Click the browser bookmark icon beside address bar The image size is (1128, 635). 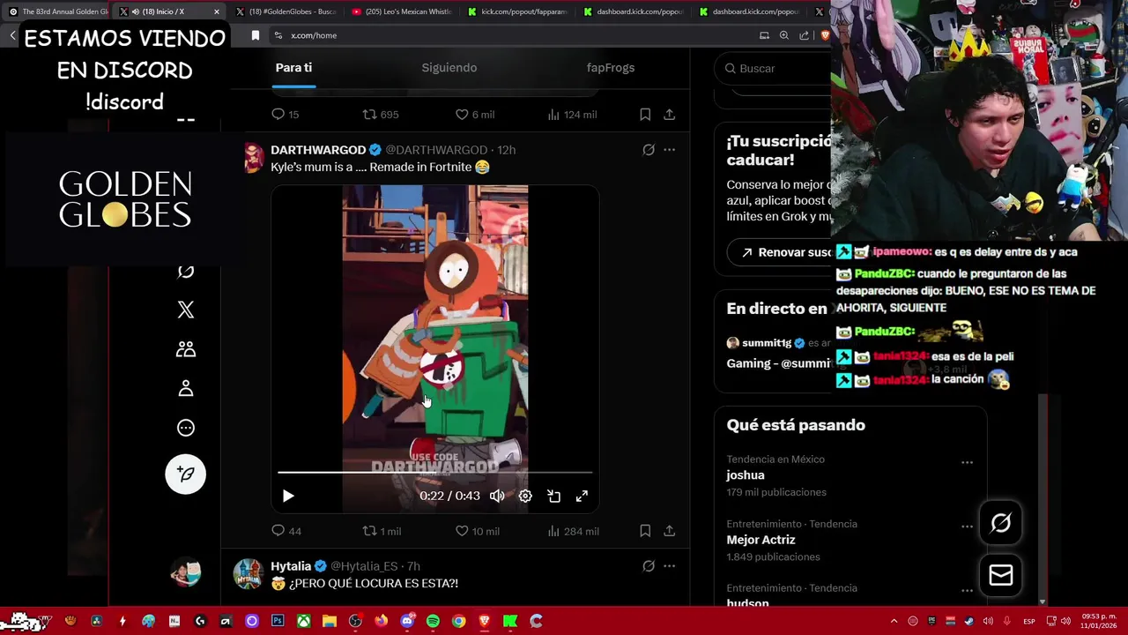(255, 35)
